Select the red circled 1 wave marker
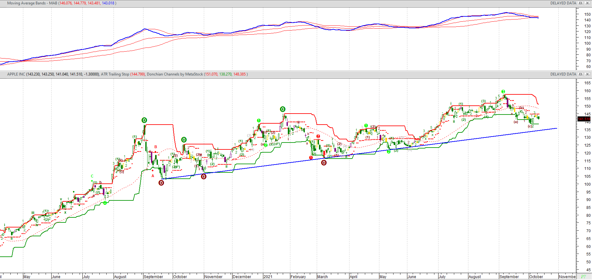This screenshot has width=592, height=280. (x=311, y=158)
